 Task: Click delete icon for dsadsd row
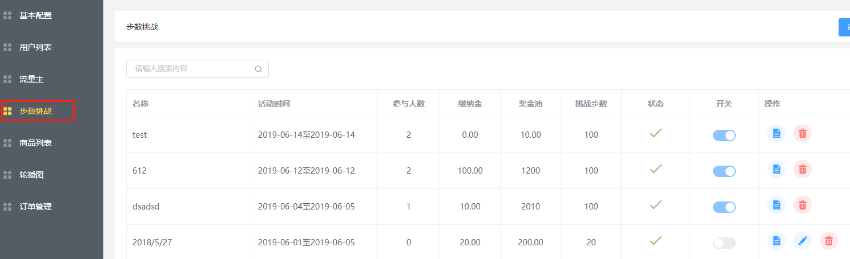click(x=802, y=205)
